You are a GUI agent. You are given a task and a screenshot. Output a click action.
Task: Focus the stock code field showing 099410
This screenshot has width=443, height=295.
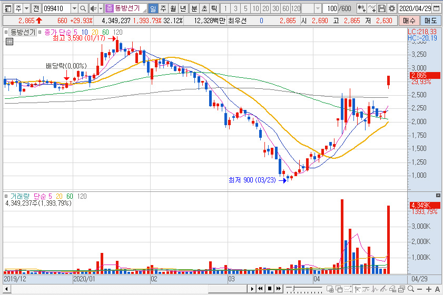(x=56, y=8)
